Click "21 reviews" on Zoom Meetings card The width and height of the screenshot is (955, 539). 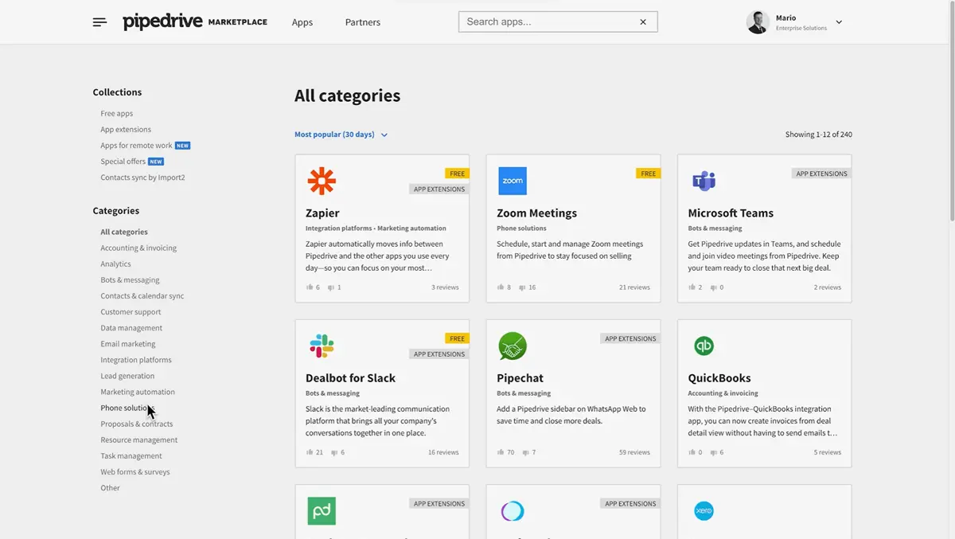pyautogui.click(x=634, y=287)
